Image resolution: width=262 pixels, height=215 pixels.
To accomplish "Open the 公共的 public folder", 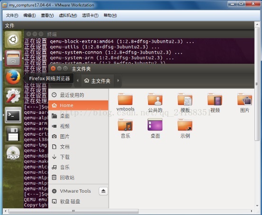I will pos(155,103).
